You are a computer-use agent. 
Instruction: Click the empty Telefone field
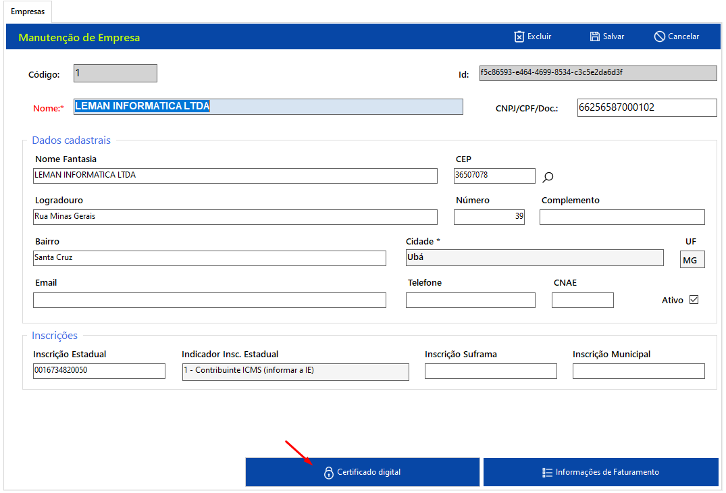click(x=471, y=300)
